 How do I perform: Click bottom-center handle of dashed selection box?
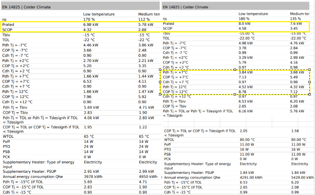(x=235, y=94)
